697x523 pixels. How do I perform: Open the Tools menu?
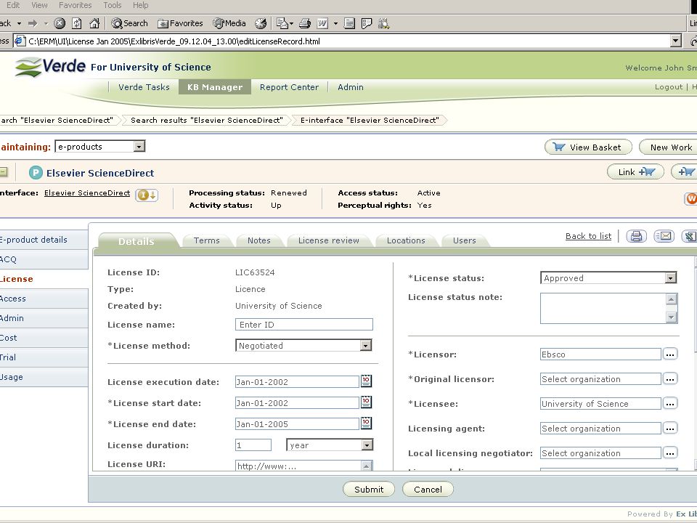[x=113, y=5]
